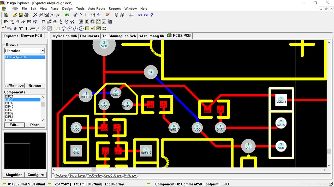Click the blue Help question mark icon
The image size is (334, 187).
(152, 15)
